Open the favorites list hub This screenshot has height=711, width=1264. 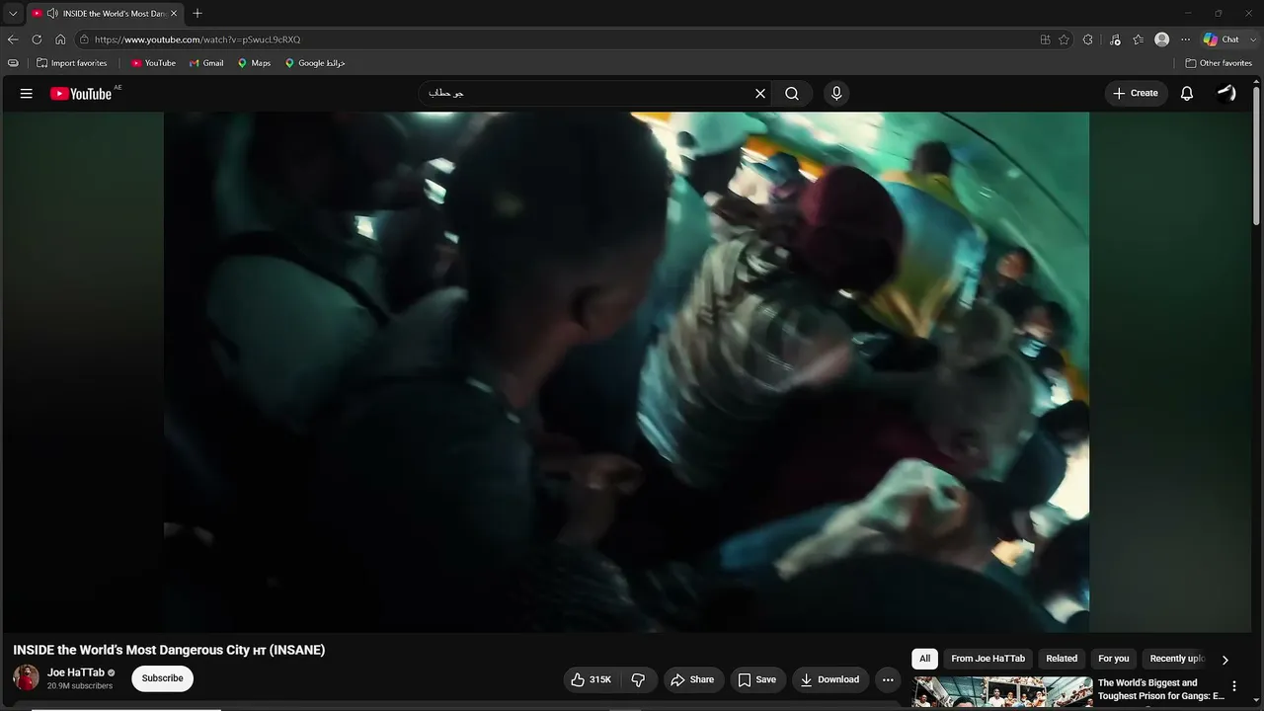click(1138, 39)
